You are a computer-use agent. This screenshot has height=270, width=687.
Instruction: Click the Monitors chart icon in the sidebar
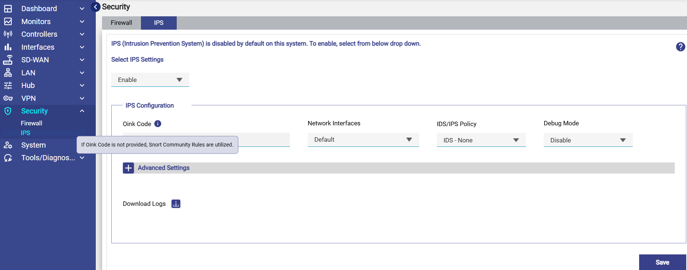point(8,22)
